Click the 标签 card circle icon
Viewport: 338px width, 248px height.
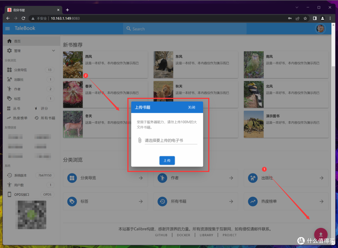(72, 201)
